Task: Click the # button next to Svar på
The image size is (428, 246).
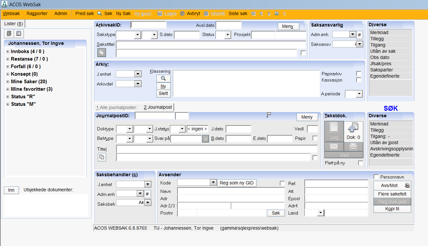Action: point(205,139)
